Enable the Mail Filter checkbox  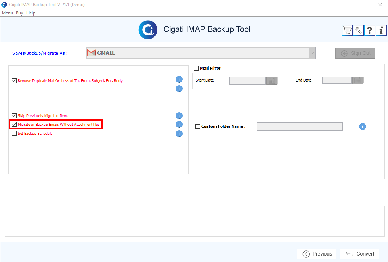point(196,68)
